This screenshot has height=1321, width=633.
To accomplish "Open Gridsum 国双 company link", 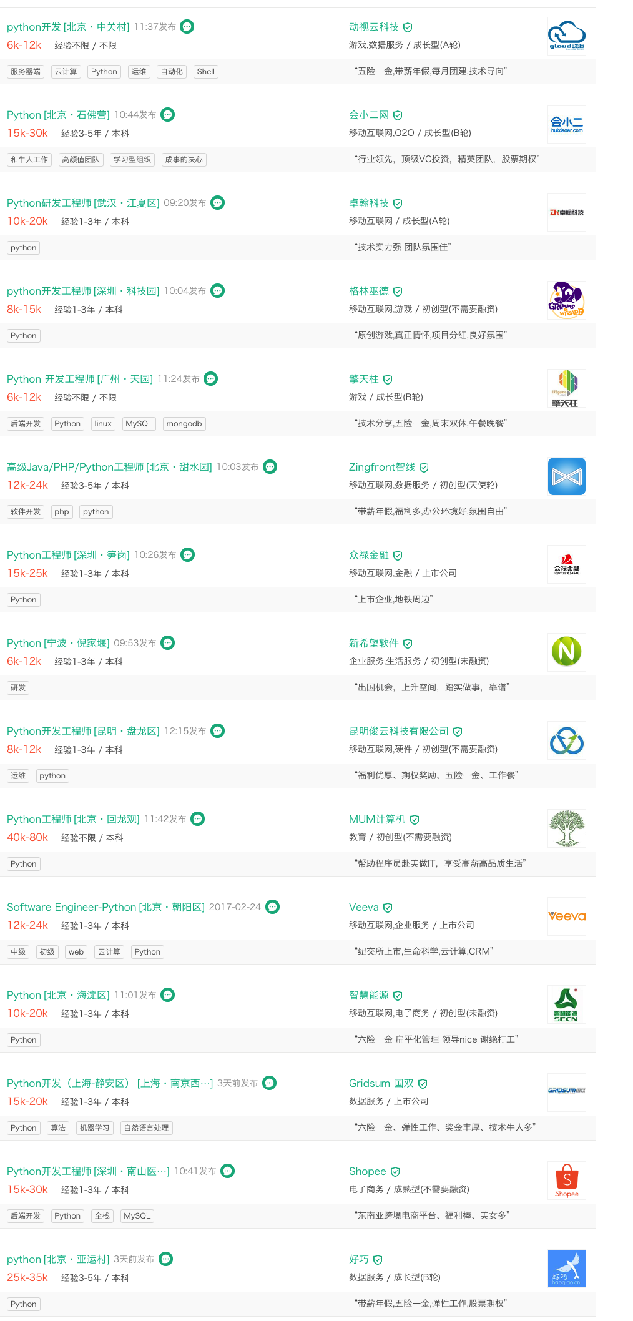I will click(381, 1083).
